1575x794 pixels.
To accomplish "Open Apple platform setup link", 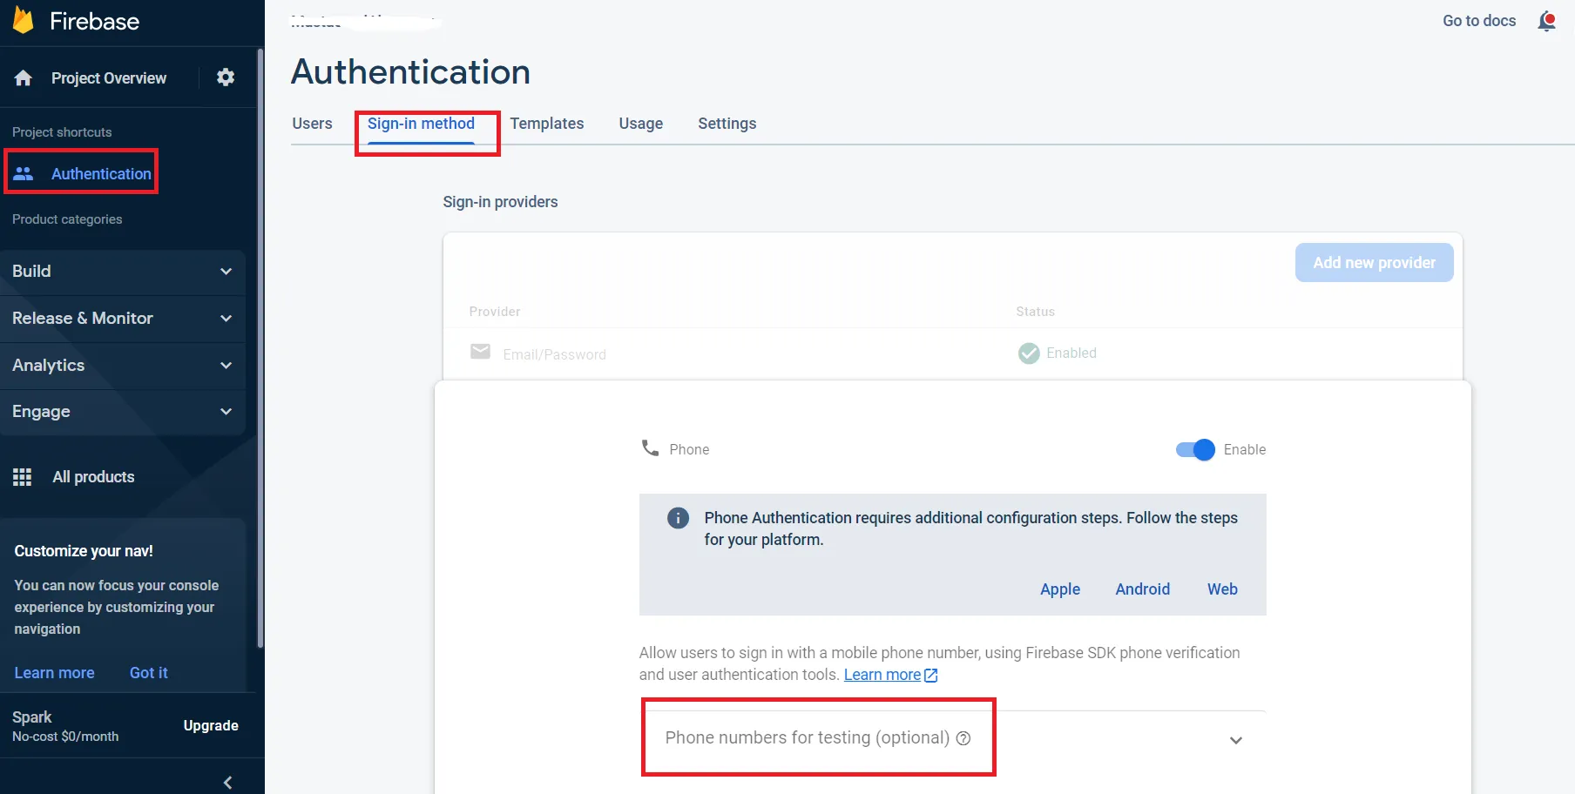I will 1060,589.
